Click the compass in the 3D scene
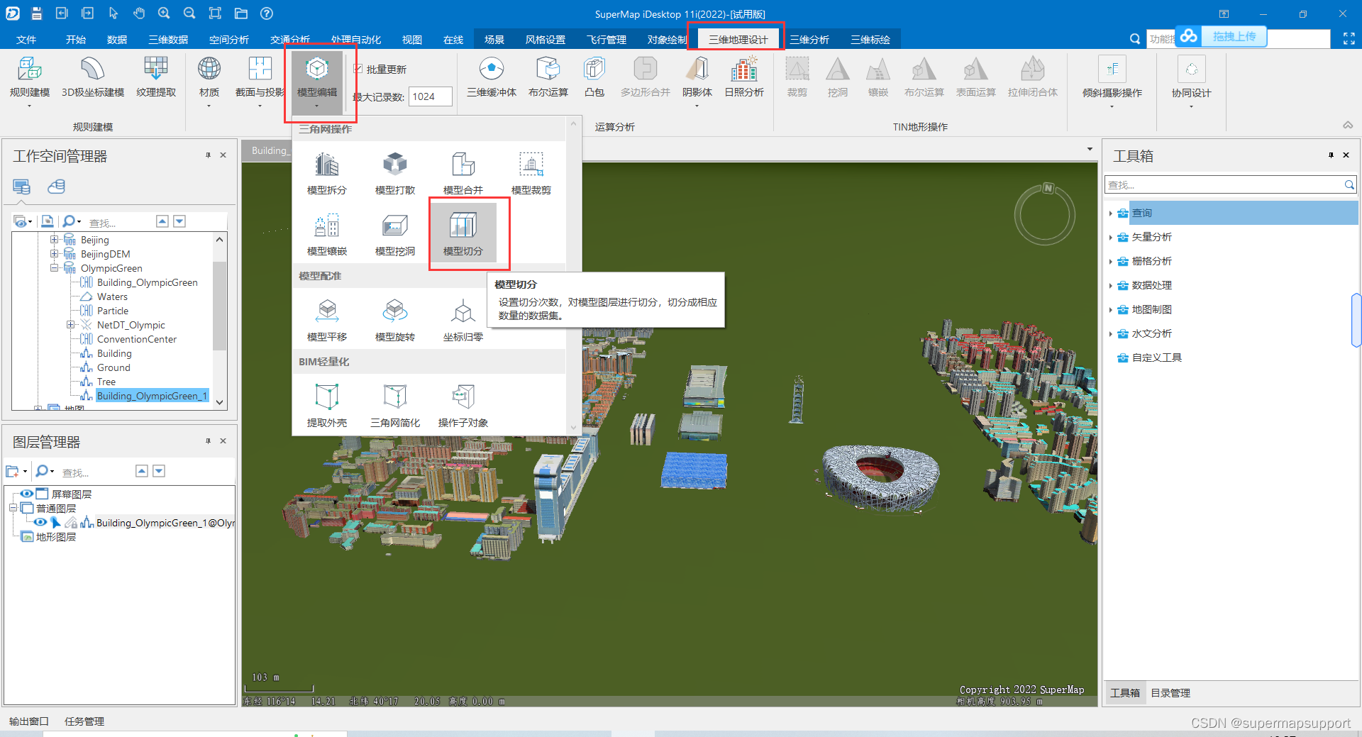Image resolution: width=1362 pixels, height=737 pixels. (x=1045, y=214)
